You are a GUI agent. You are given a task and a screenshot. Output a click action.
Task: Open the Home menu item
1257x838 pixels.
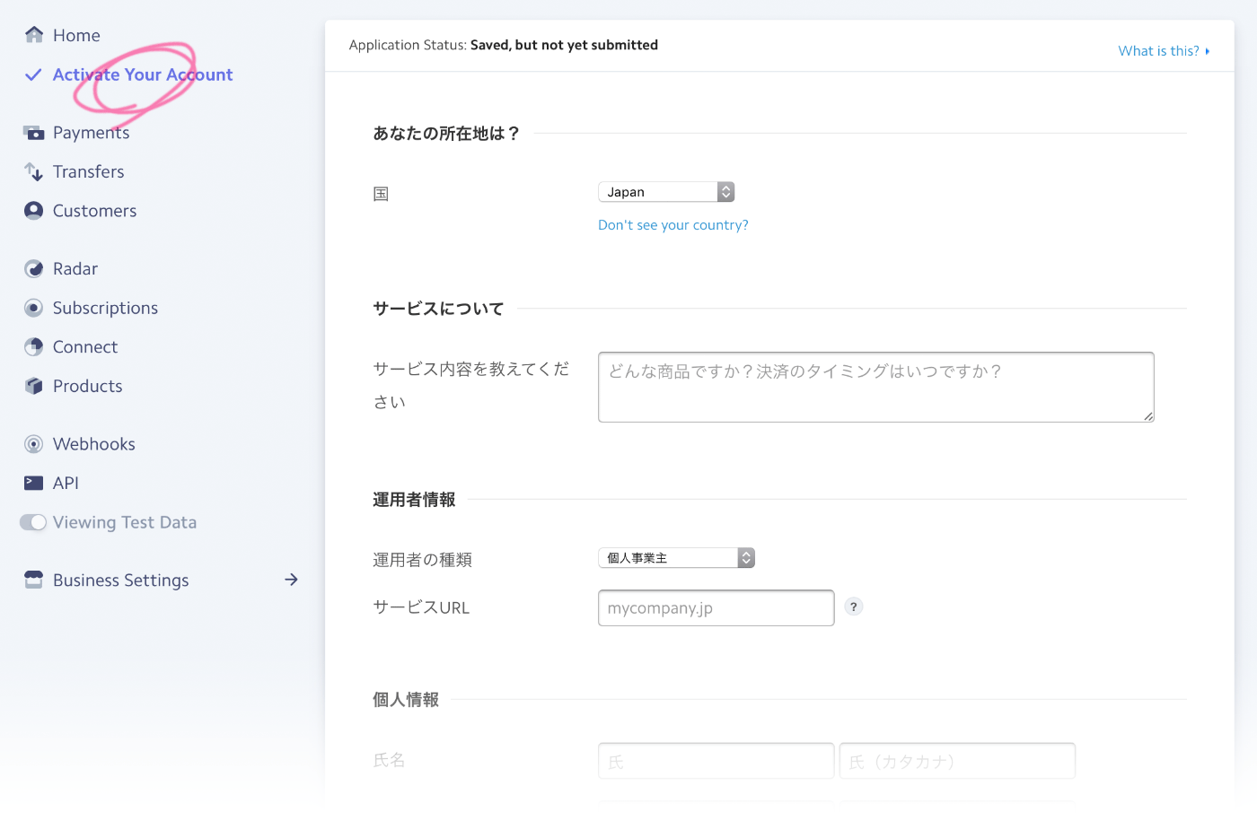(x=76, y=35)
